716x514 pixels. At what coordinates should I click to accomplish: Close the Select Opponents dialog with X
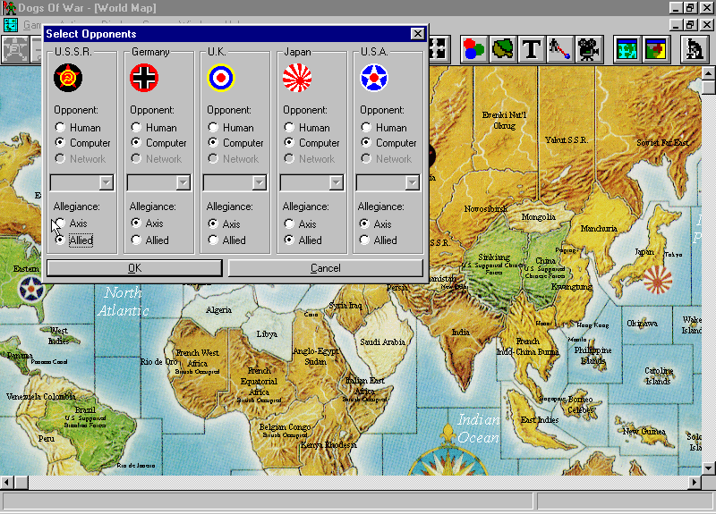coord(417,34)
